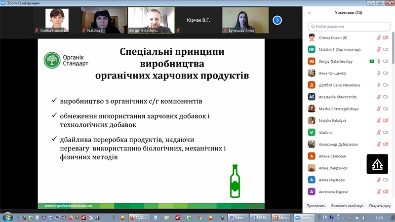Viewport: 395px width, 222px height.
Task: Open the Windows Start menu
Action: 7,217
